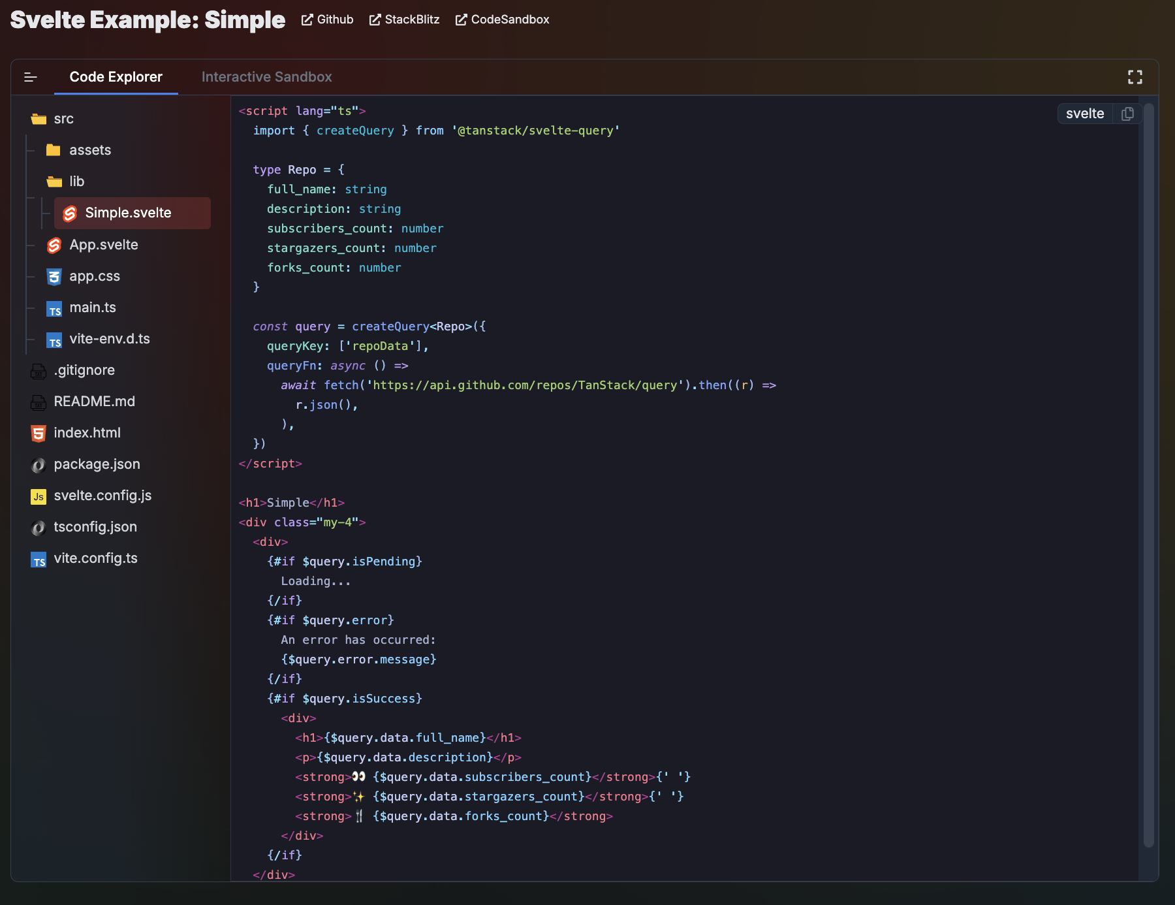Click the svelte language label badge

tap(1085, 114)
